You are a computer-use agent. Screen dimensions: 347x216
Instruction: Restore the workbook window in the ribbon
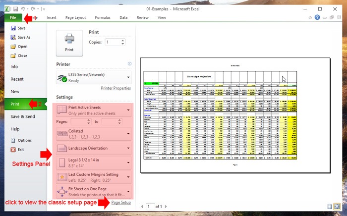tap(332, 17)
